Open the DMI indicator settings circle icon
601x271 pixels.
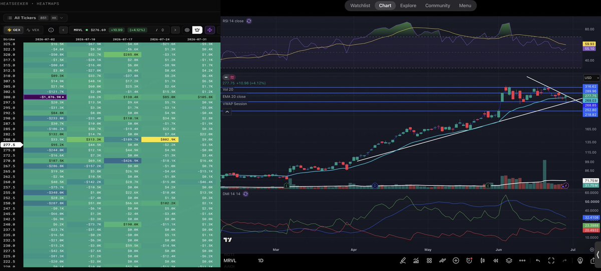(246, 194)
